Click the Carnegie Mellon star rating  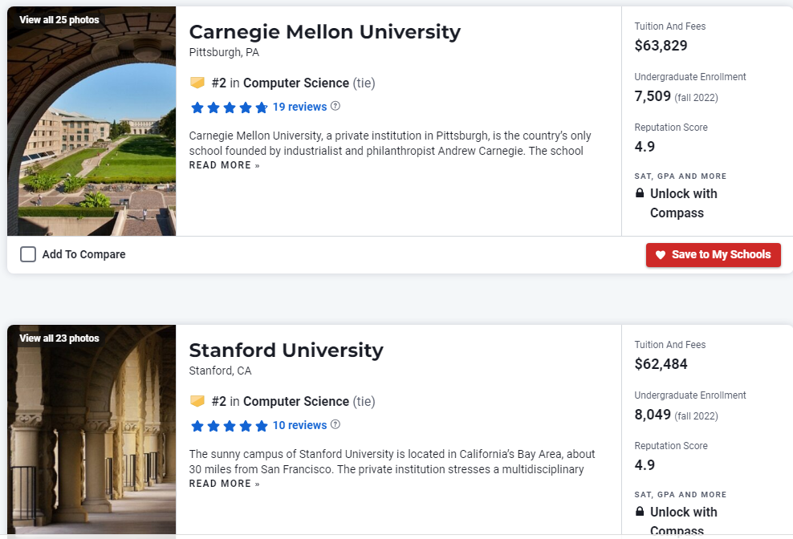pos(229,107)
